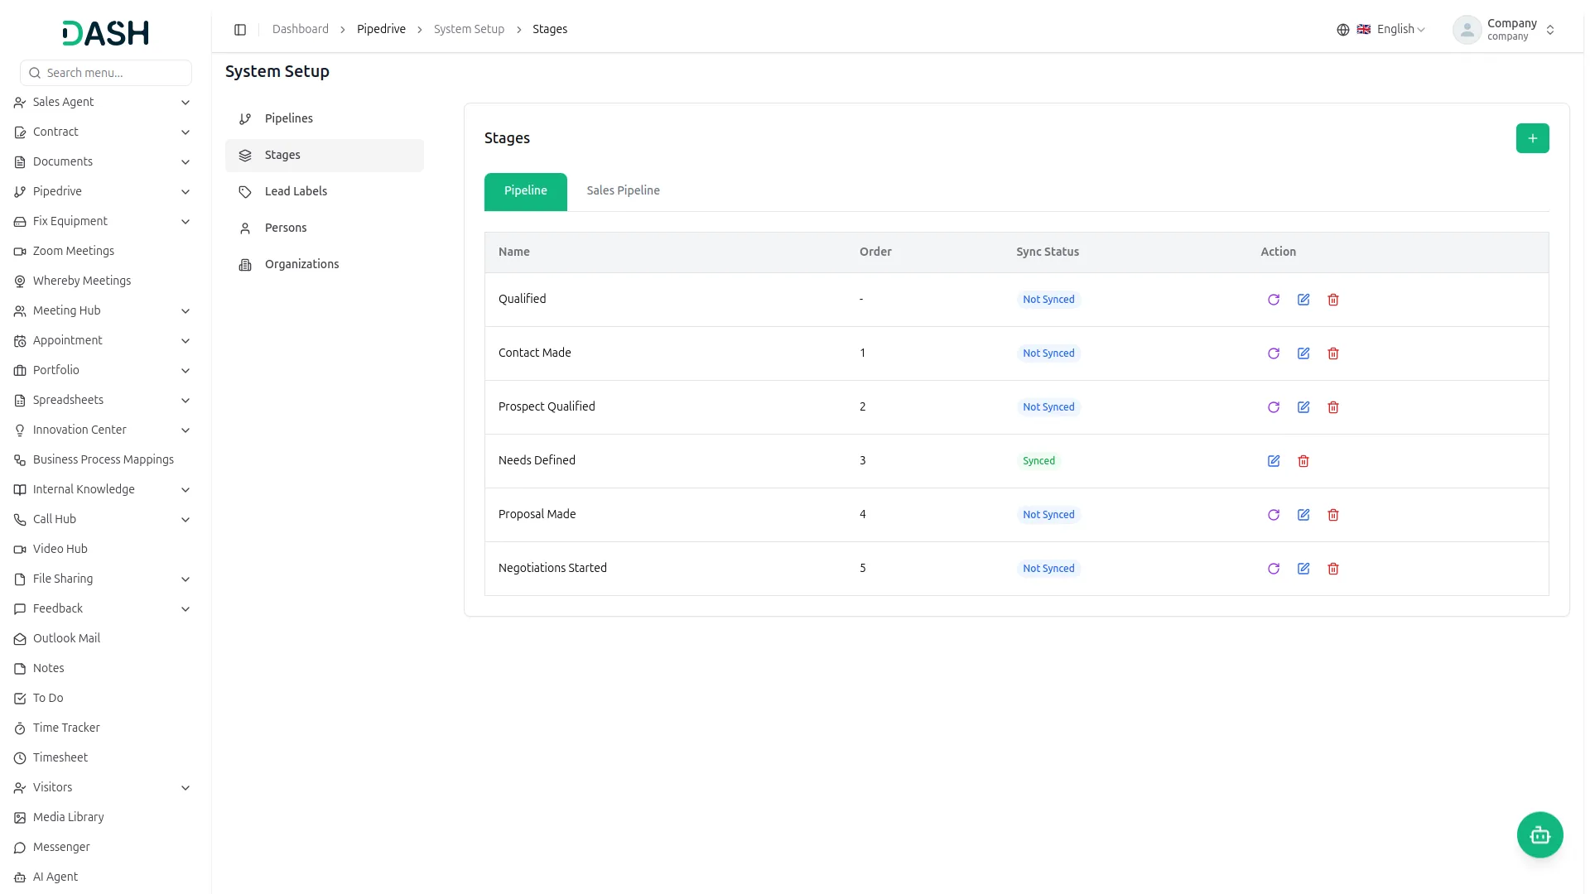Focus the Search menu field
Screen dimensions: 1590x894
[x=106, y=73]
